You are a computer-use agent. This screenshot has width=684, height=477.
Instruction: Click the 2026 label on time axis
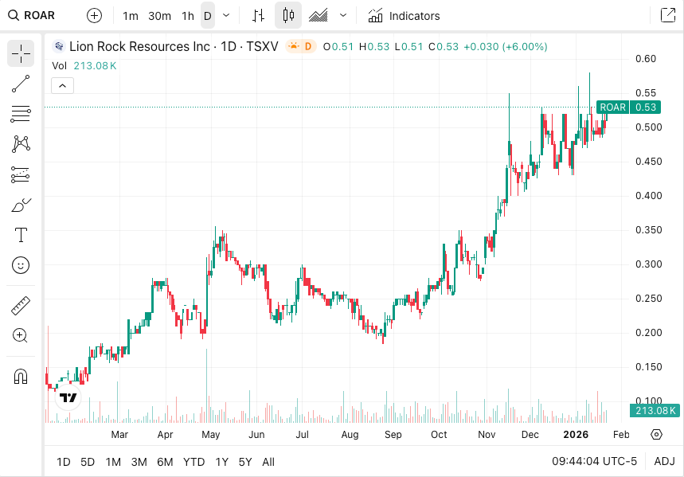tap(576, 435)
